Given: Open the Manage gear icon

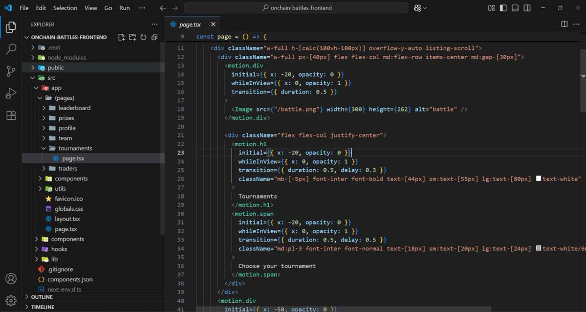Looking at the screenshot, I should 11,300.
